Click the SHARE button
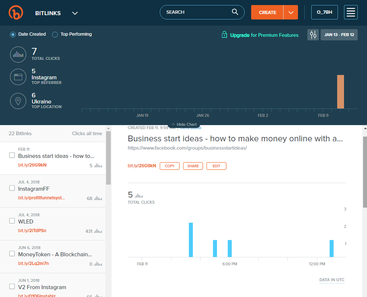This screenshot has width=367, height=297. [x=193, y=166]
